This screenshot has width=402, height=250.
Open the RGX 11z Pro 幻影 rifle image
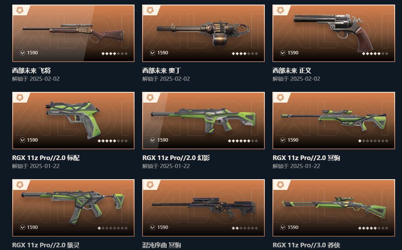click(x=203, y=120)
